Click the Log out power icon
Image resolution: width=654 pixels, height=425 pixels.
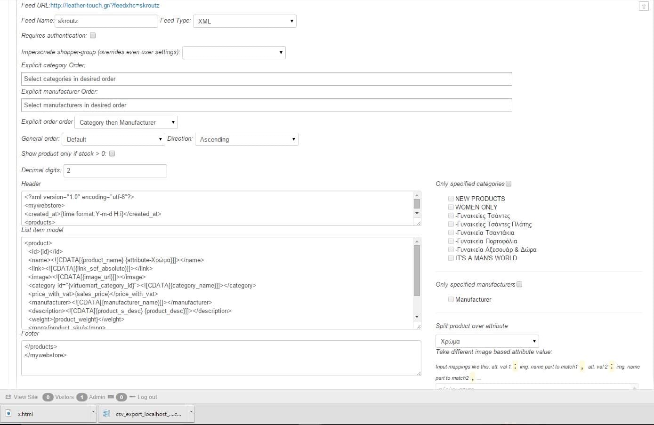132,397
